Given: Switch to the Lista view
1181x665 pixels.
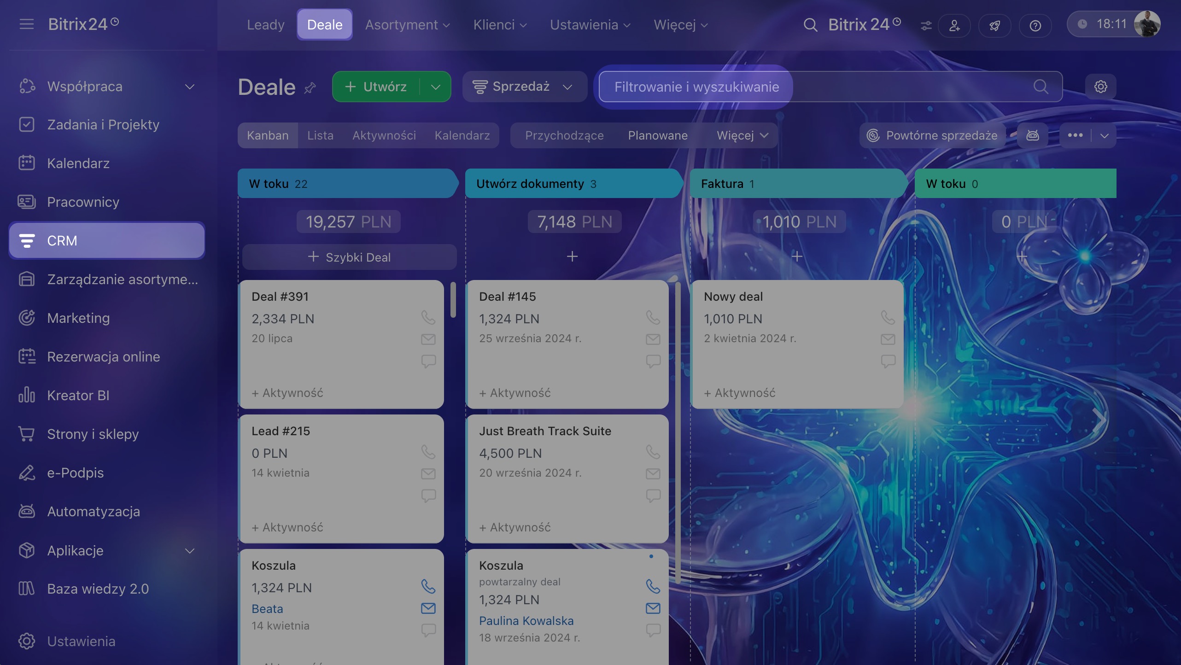Looking at the screenshot, I should (320, 135).
